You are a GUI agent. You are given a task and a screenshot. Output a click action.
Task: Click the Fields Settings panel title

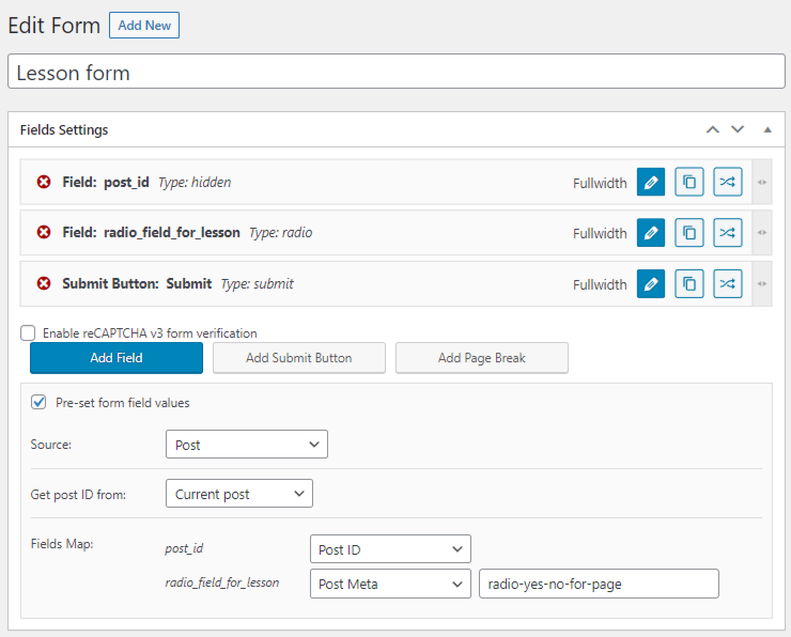coord(64,130)
